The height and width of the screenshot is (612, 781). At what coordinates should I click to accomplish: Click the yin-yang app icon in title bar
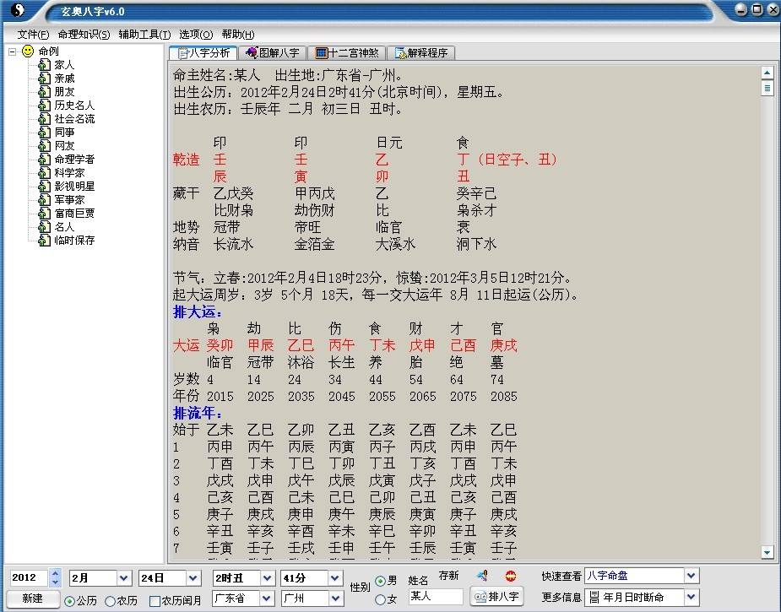tap(18, 10)
